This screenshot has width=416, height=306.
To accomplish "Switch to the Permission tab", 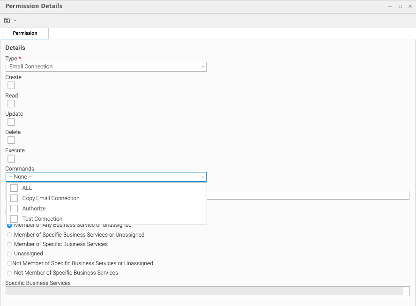I will (x=25, y=33).
